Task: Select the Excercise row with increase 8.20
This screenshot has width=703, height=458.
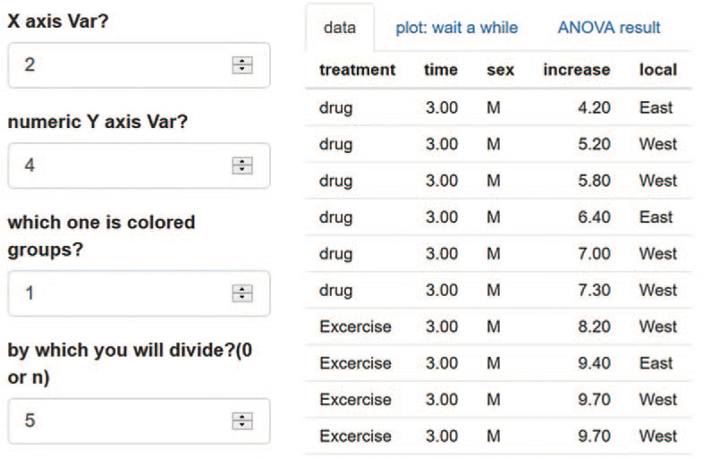Action: click(498, 327)
